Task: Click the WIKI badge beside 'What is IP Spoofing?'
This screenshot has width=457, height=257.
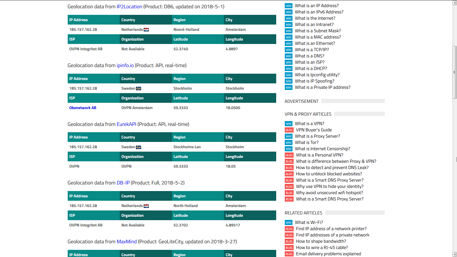Action: [x=288, y=81]
